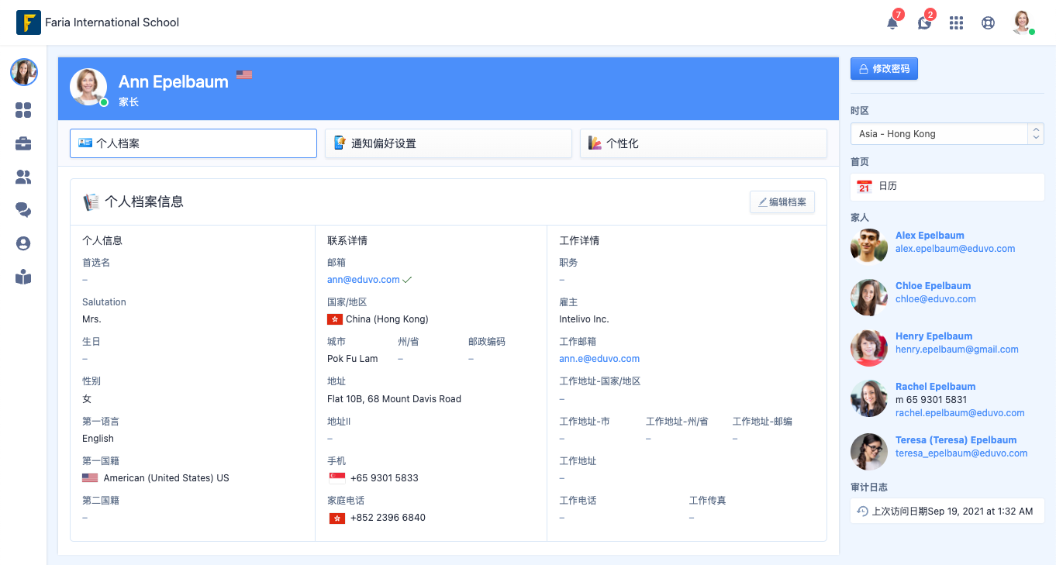
Task: Open Rachel Epelbaum's profile link
Action: click(x=935, y=387)
